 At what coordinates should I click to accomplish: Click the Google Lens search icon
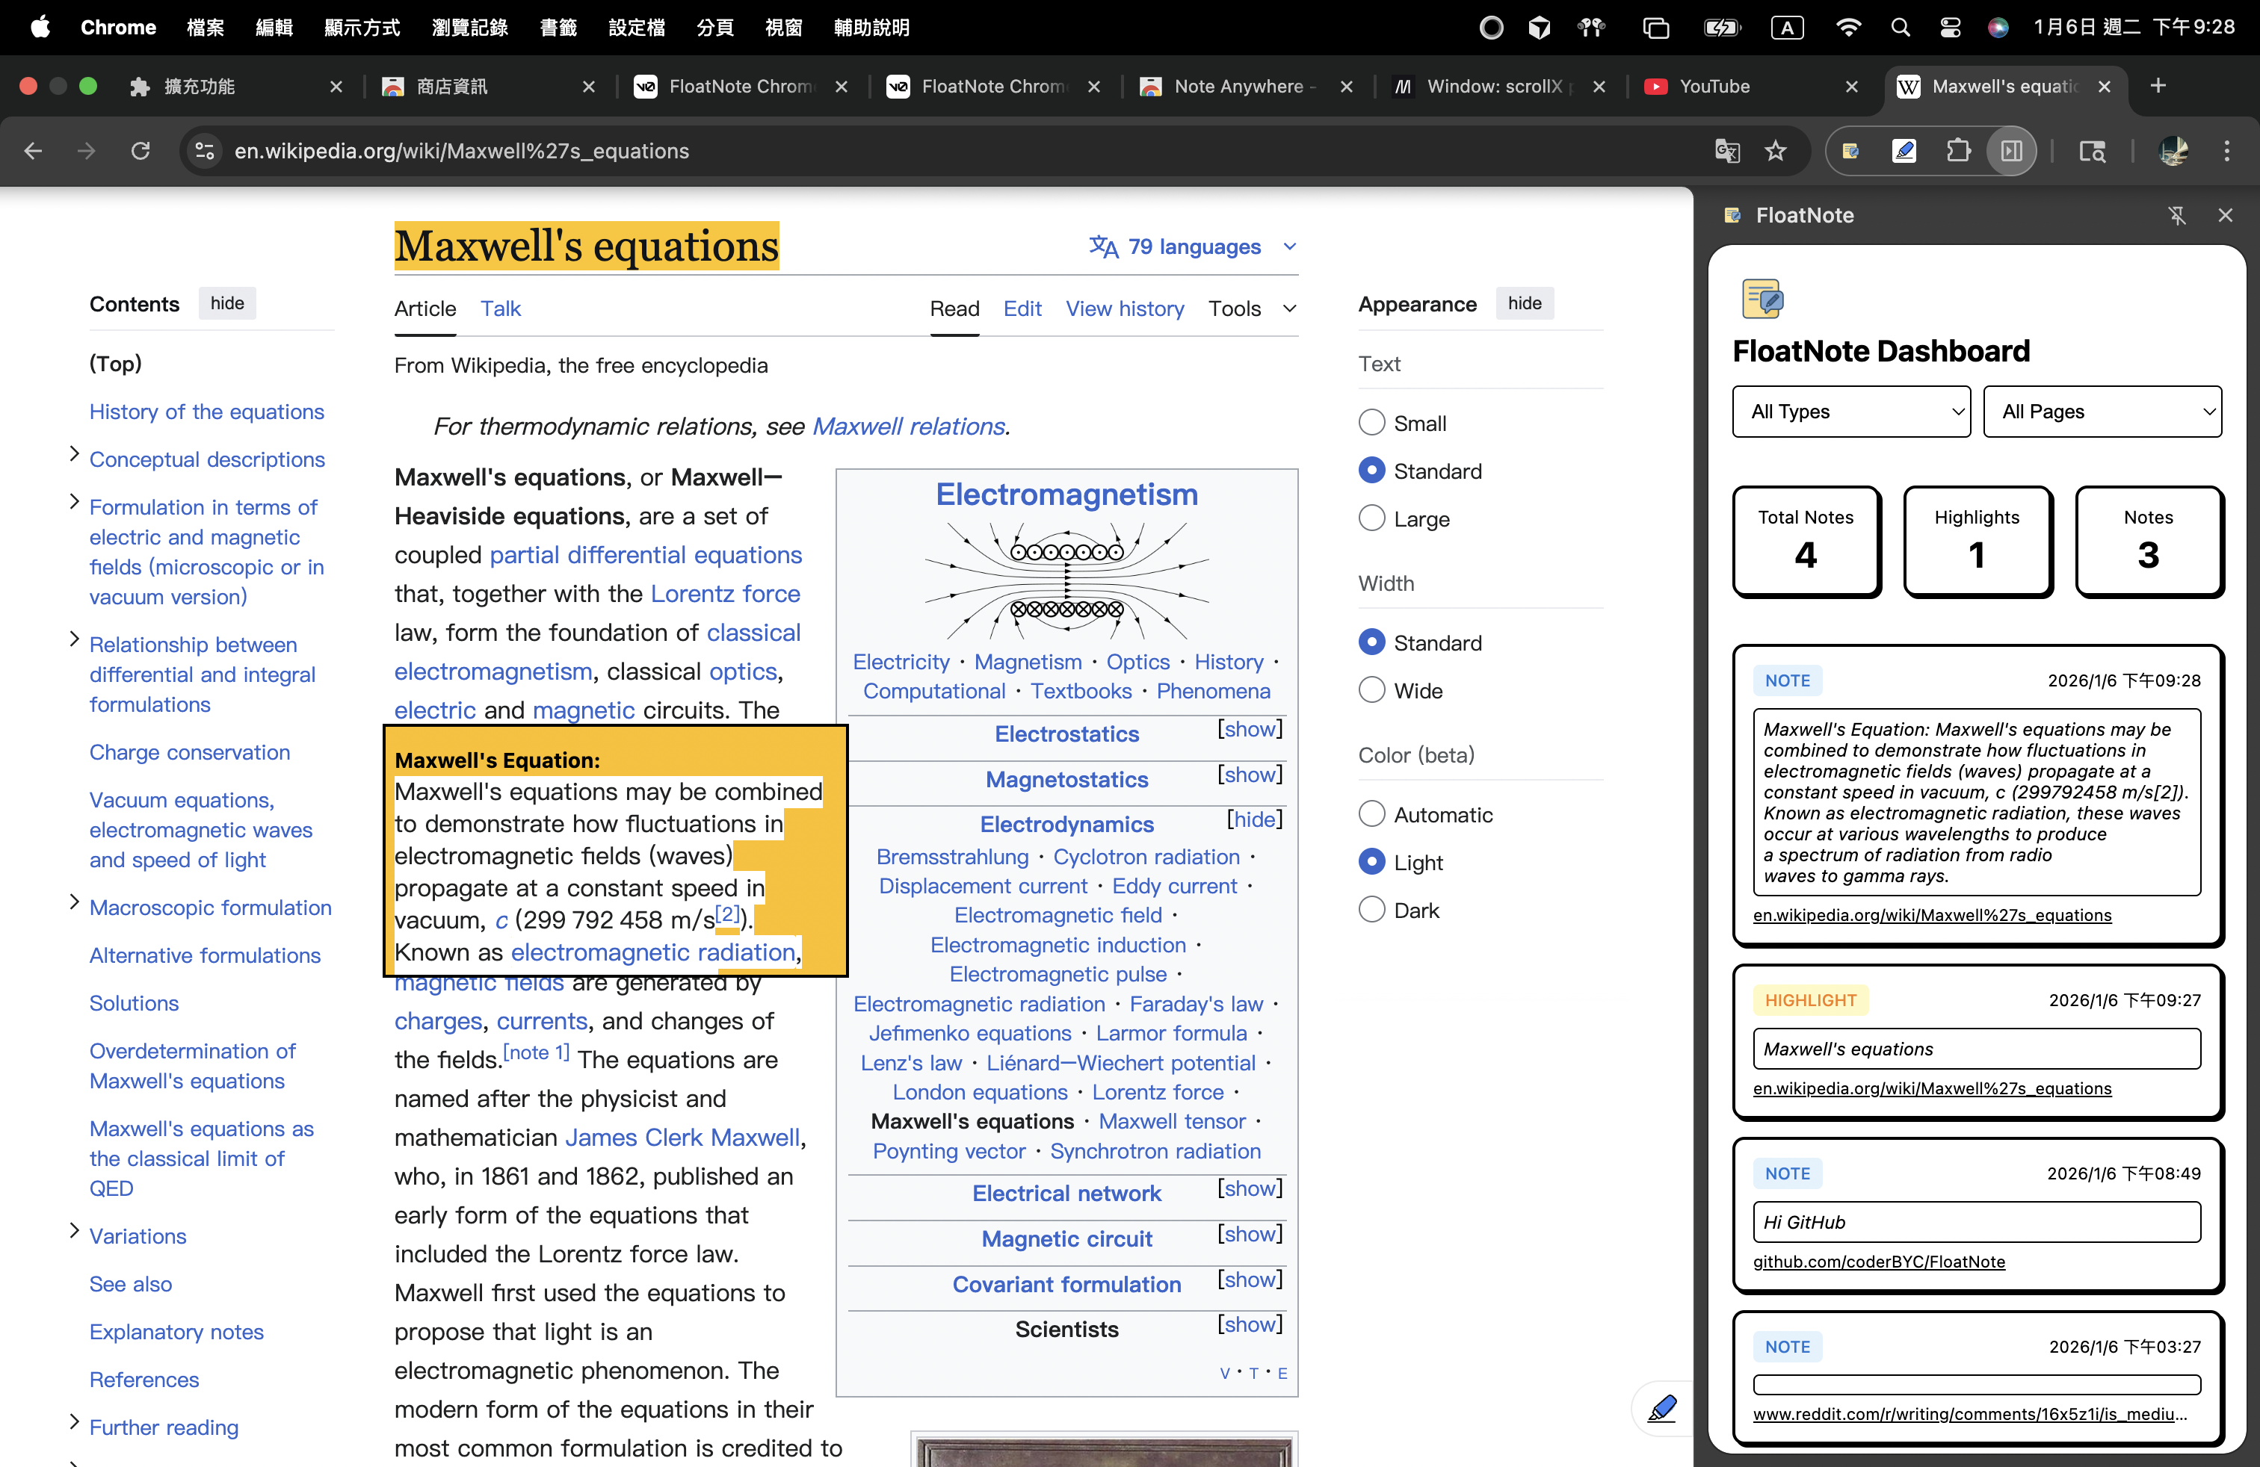[2092, 151]
